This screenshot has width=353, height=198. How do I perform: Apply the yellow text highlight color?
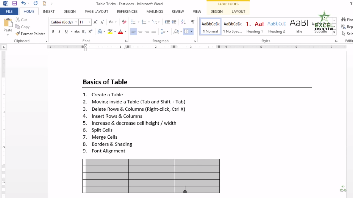(110, 31)
